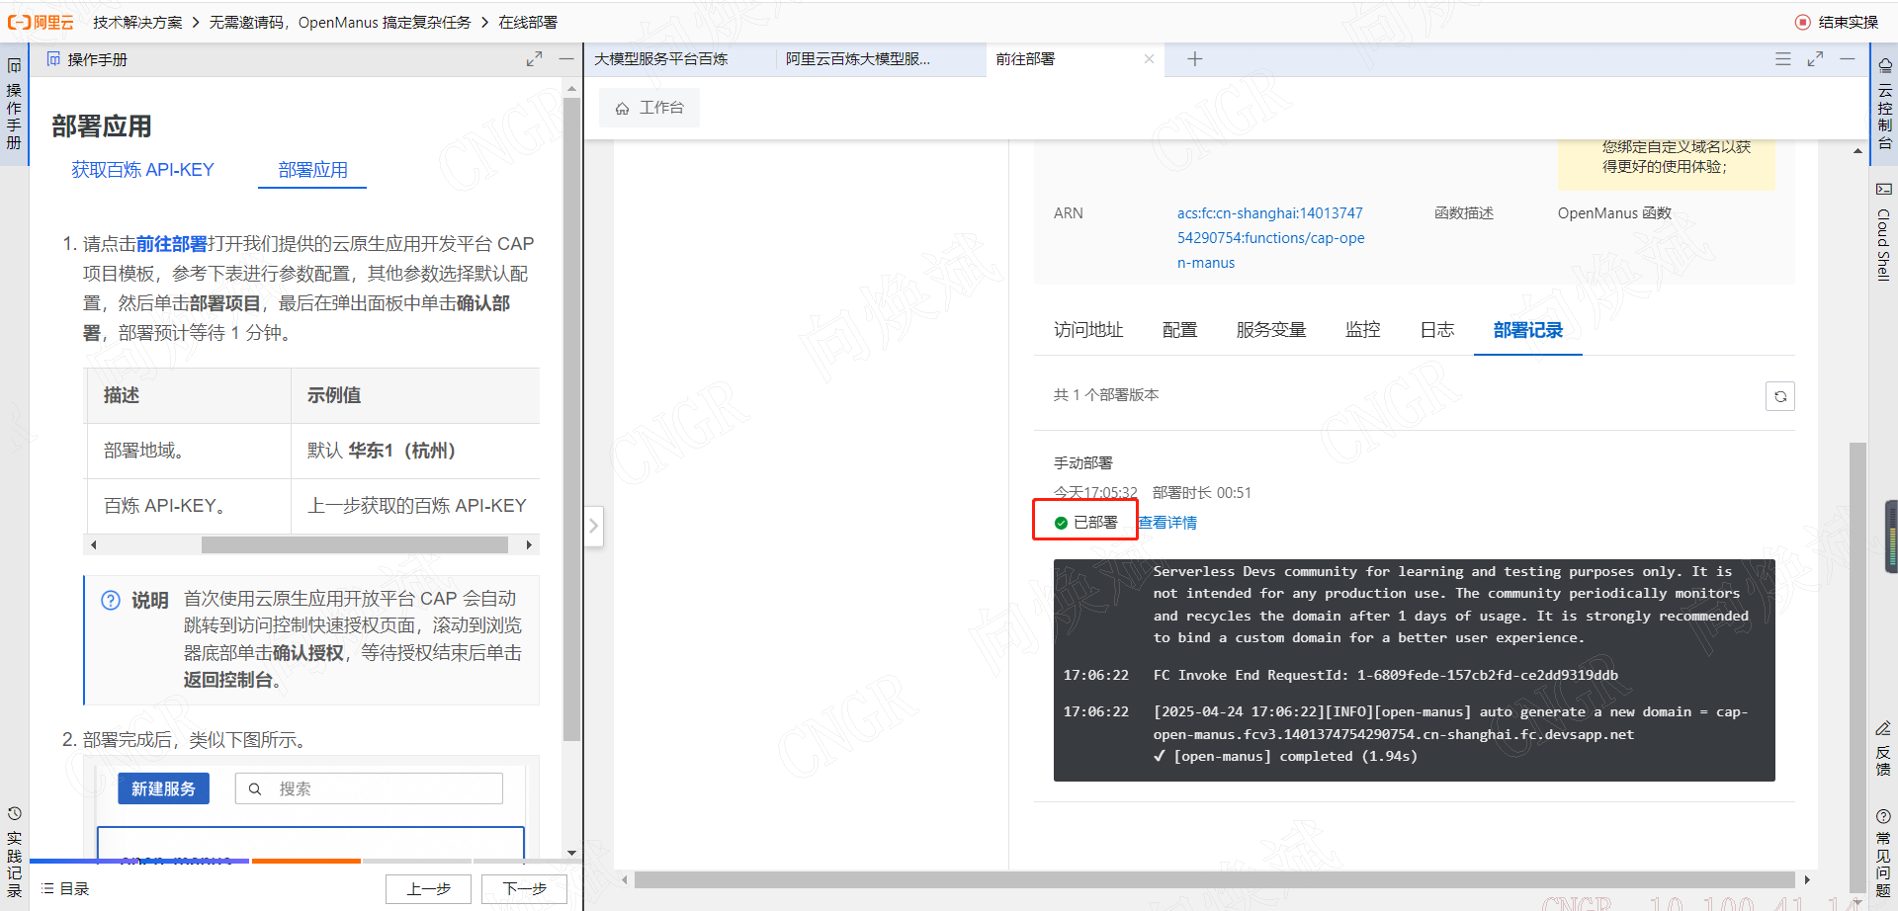This screenshot has width=1898, height=911.
Task: Expand the 操作手册 panel to fullscreen
Action: click(x=534, y=59)
